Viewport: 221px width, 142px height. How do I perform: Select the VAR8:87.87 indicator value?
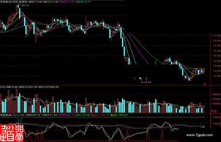point(33,115)
